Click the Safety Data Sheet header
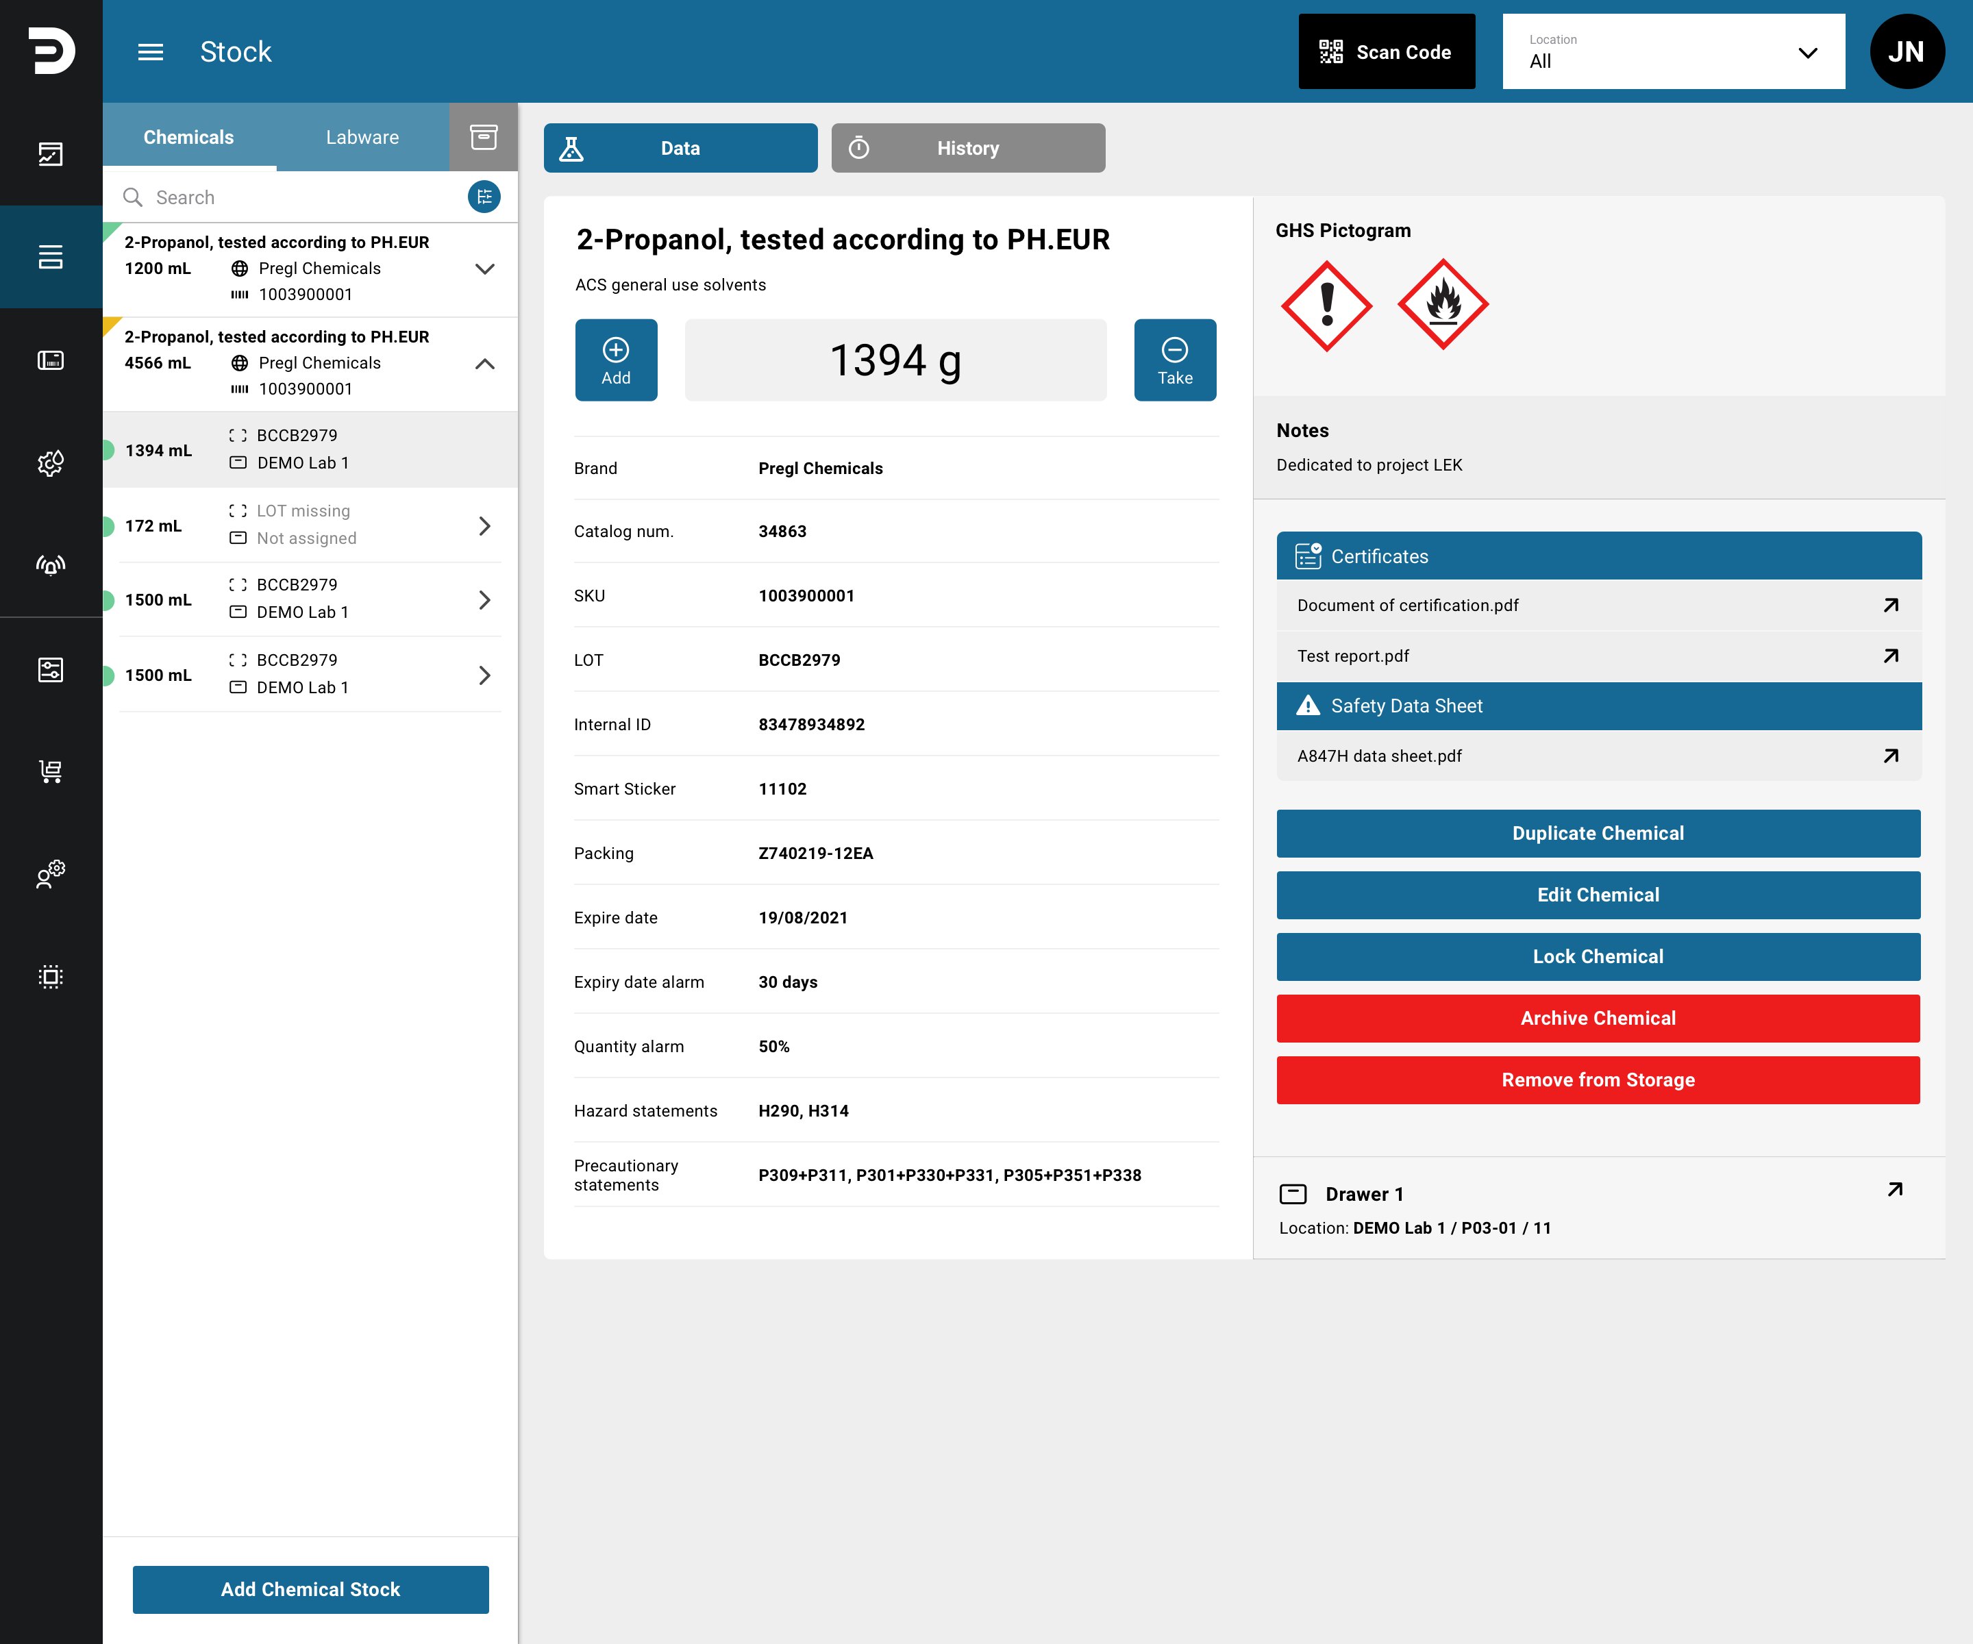This screenshot has width=1973, height=1644. pos(1599,706)
